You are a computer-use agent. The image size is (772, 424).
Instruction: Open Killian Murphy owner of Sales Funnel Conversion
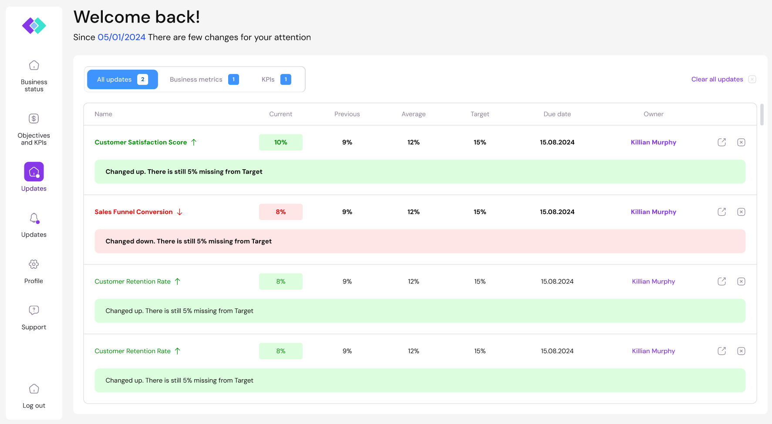click(x=653, y=212)
